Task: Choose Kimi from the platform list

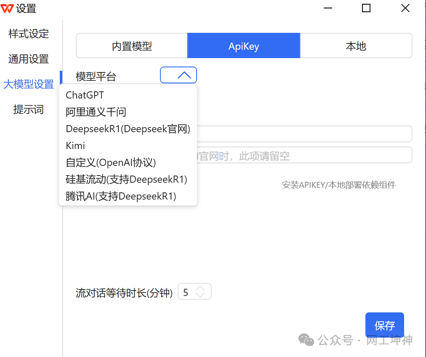Action: pos(128,146)
